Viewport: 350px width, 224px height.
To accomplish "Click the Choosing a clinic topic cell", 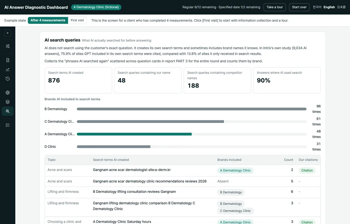I will tap(64, 222).
